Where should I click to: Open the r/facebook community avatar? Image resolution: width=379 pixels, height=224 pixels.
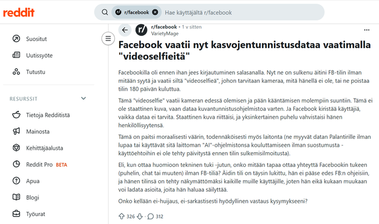click(x=142, y=30)
